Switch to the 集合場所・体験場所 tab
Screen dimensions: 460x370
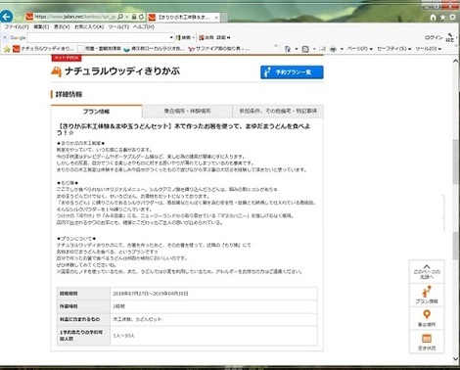pyautogui.click(x=187, y=112)
